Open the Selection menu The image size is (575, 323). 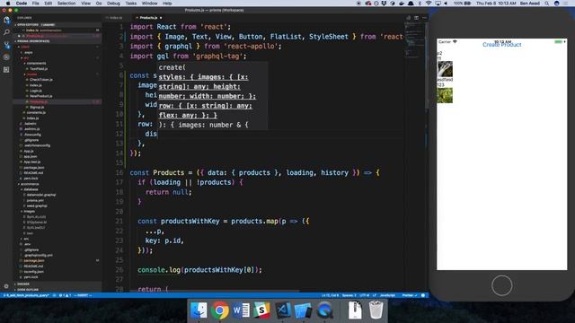pos(66,3)
